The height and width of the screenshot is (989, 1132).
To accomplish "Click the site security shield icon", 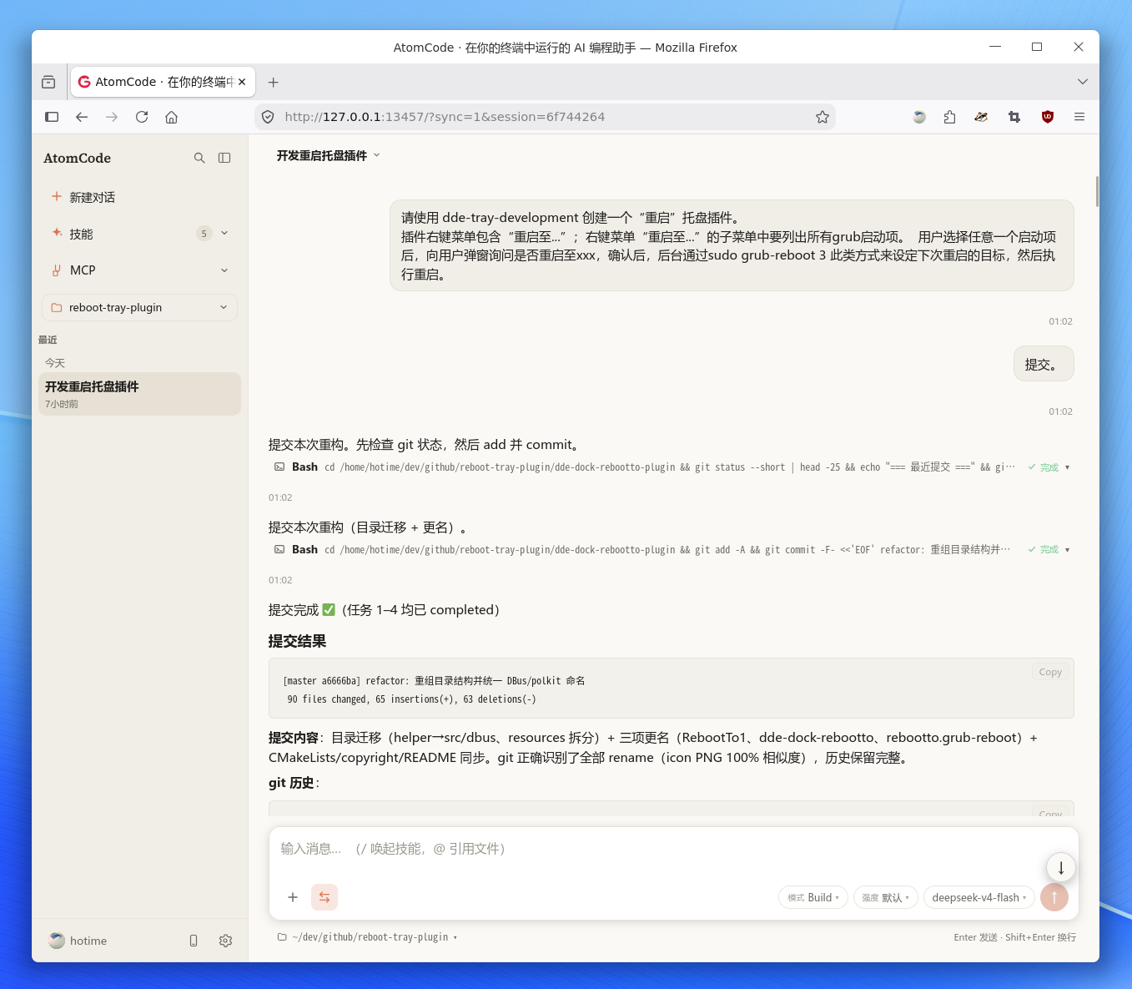I will 268,117.
